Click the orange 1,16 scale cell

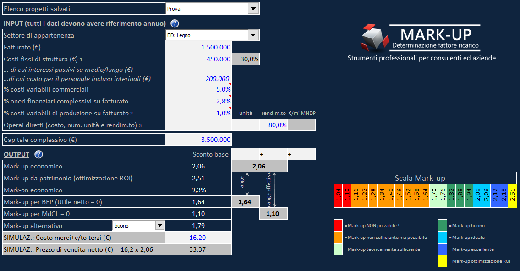click(x=356, y=196)
